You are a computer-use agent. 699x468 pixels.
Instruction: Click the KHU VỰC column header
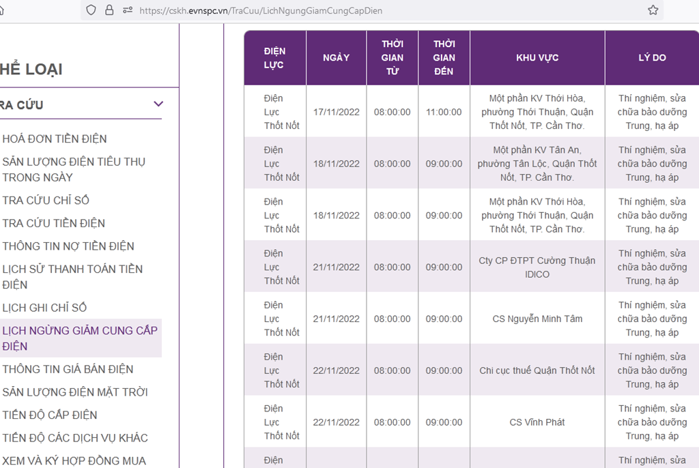pos(537,58)
